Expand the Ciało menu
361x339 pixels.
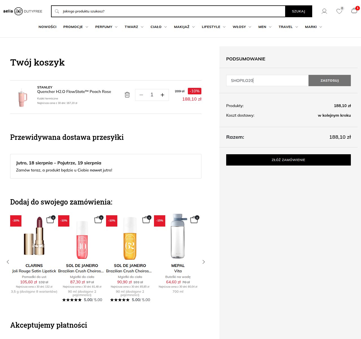(159, 27)
